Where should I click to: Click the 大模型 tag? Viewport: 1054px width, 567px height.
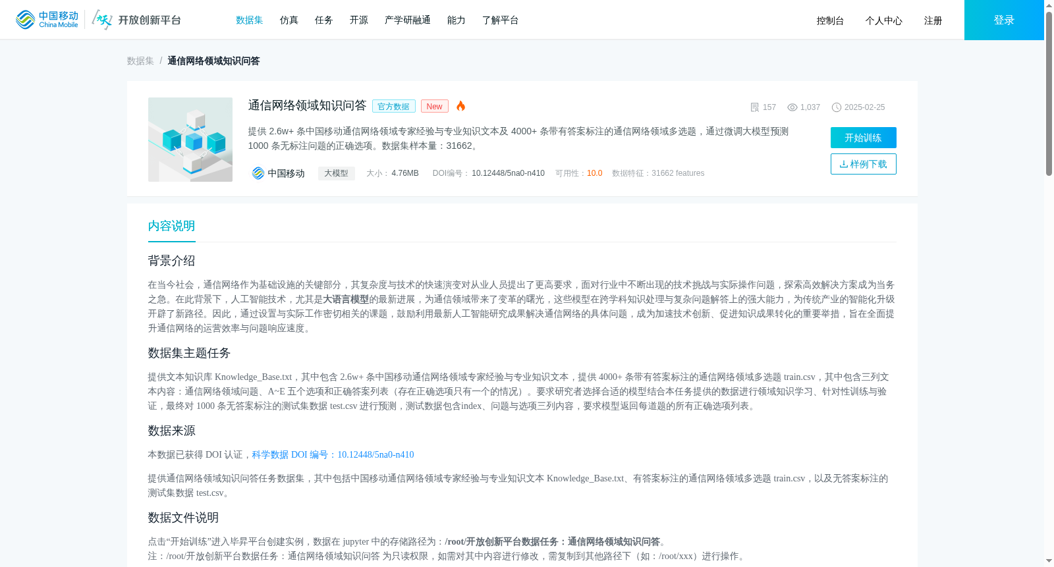point(337,173)
